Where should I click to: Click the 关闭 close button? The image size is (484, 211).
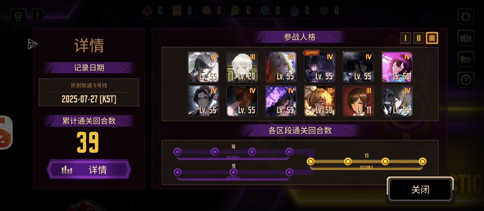tap(421, 190)
